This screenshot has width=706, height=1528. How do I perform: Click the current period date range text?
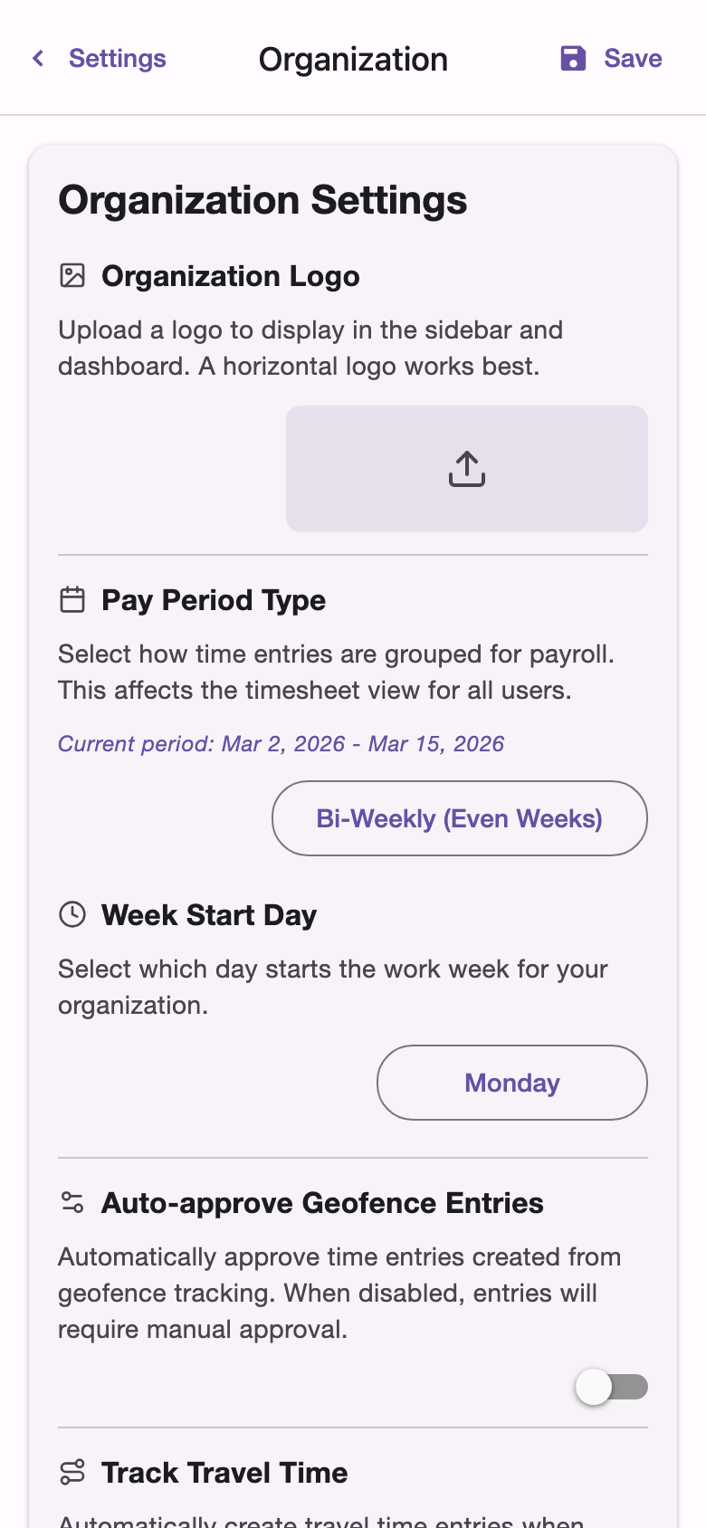(281, 743)
